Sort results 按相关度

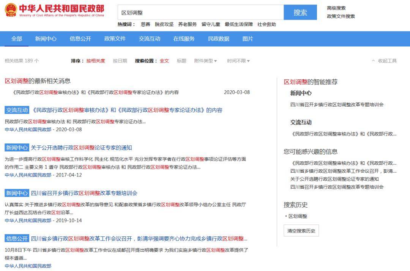pyautogui.click(x=95, y=61)
